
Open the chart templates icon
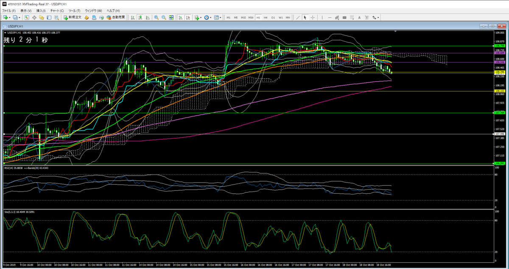[216, 17]
